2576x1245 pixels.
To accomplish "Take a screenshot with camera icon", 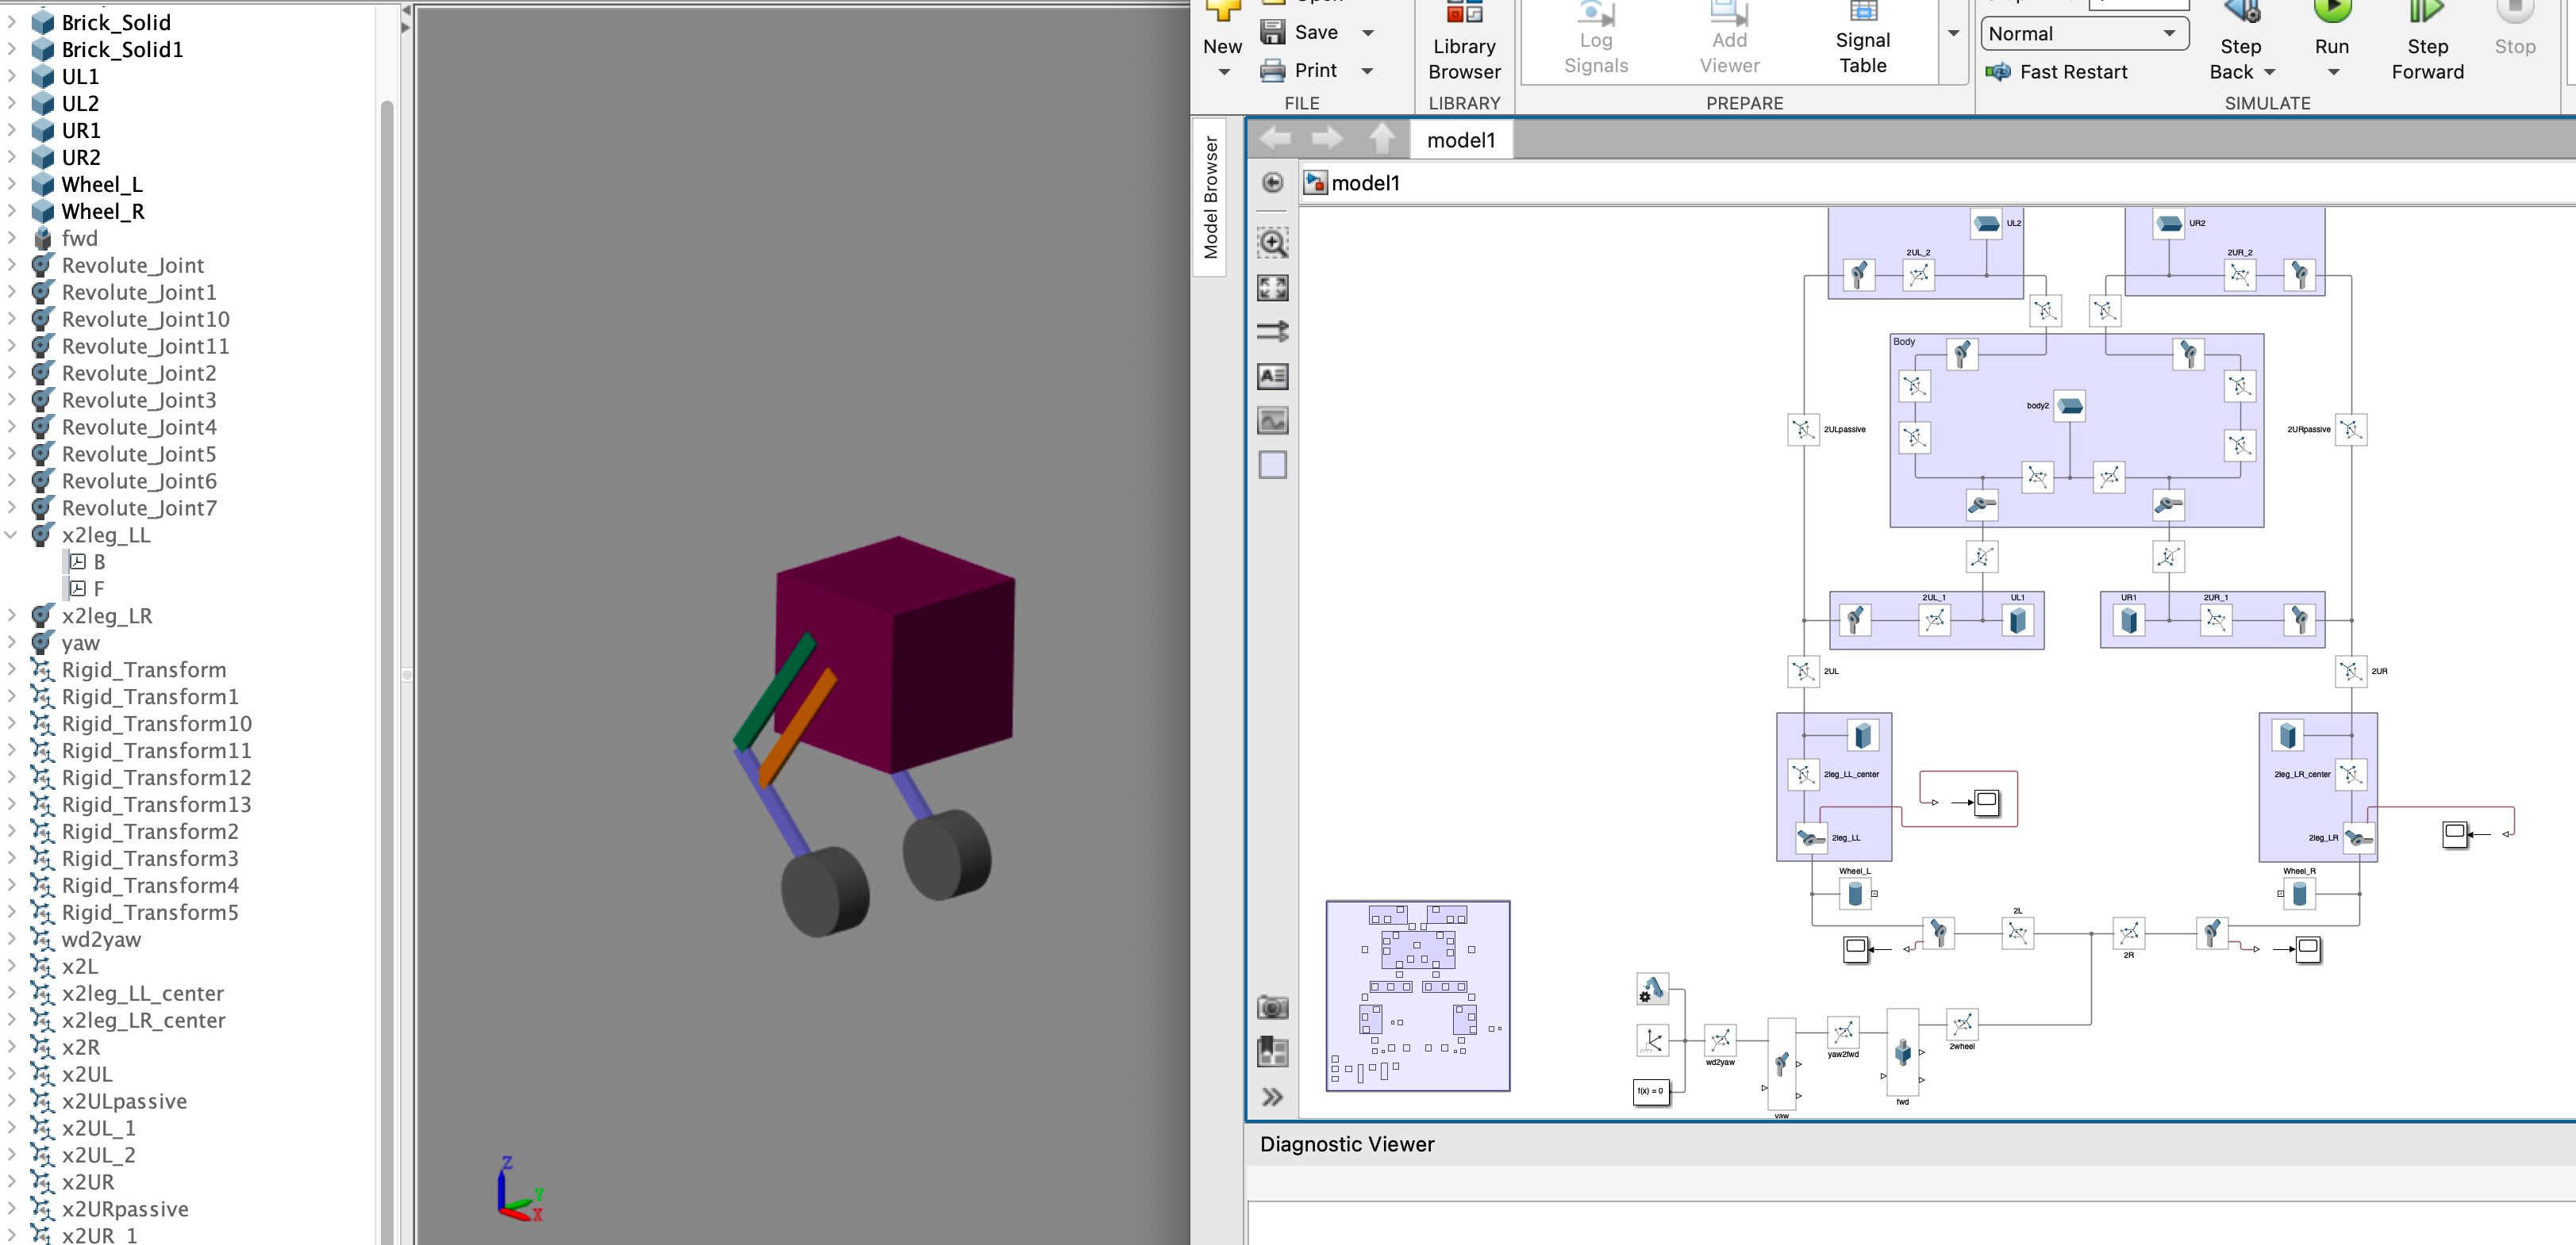I will (1272, 1007).
